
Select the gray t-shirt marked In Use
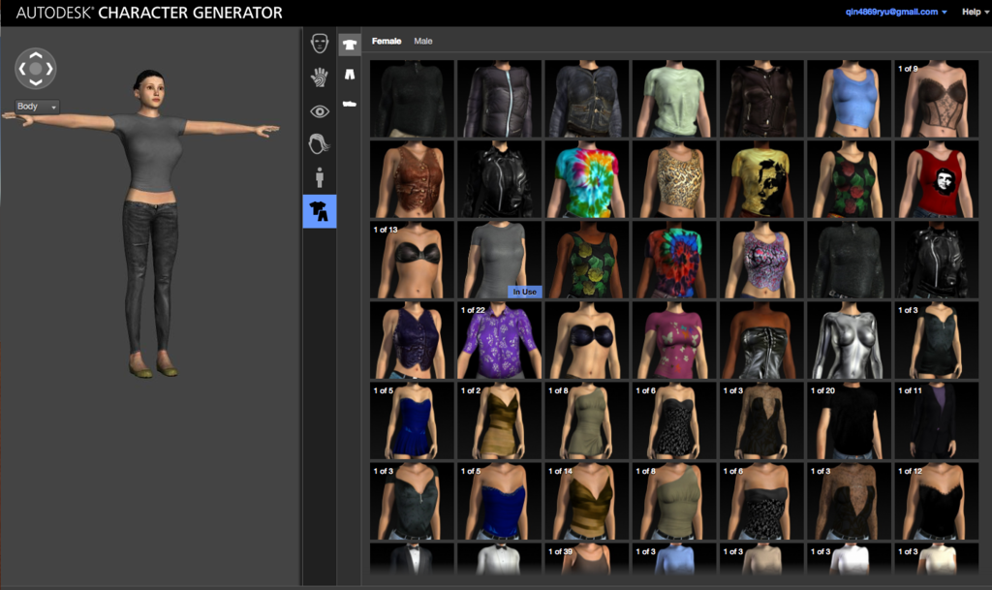pos(499,260)
